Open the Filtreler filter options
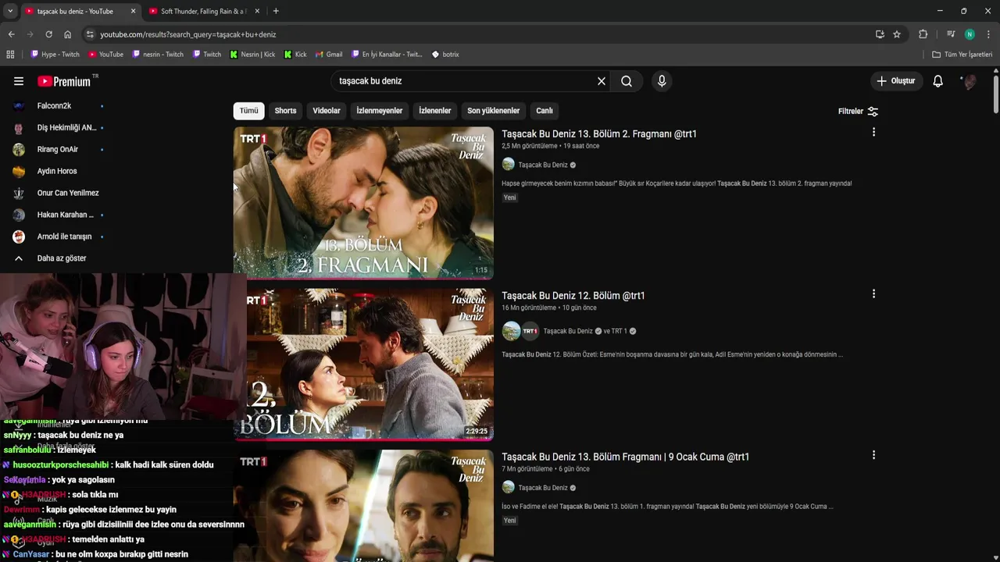1000x562 pixels. coord(858,112)
